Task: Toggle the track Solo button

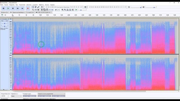Action: (x=7, y=21)
